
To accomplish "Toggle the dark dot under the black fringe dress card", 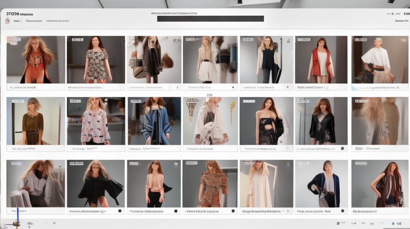I will click(x=120, y=211).
